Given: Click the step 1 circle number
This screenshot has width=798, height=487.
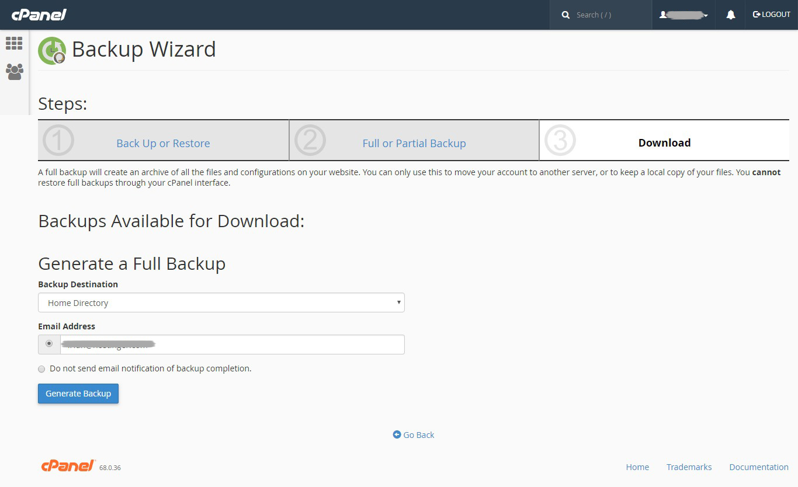Looking at the screenshot, I should 58,140.
